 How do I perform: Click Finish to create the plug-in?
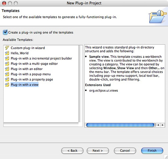152,151
